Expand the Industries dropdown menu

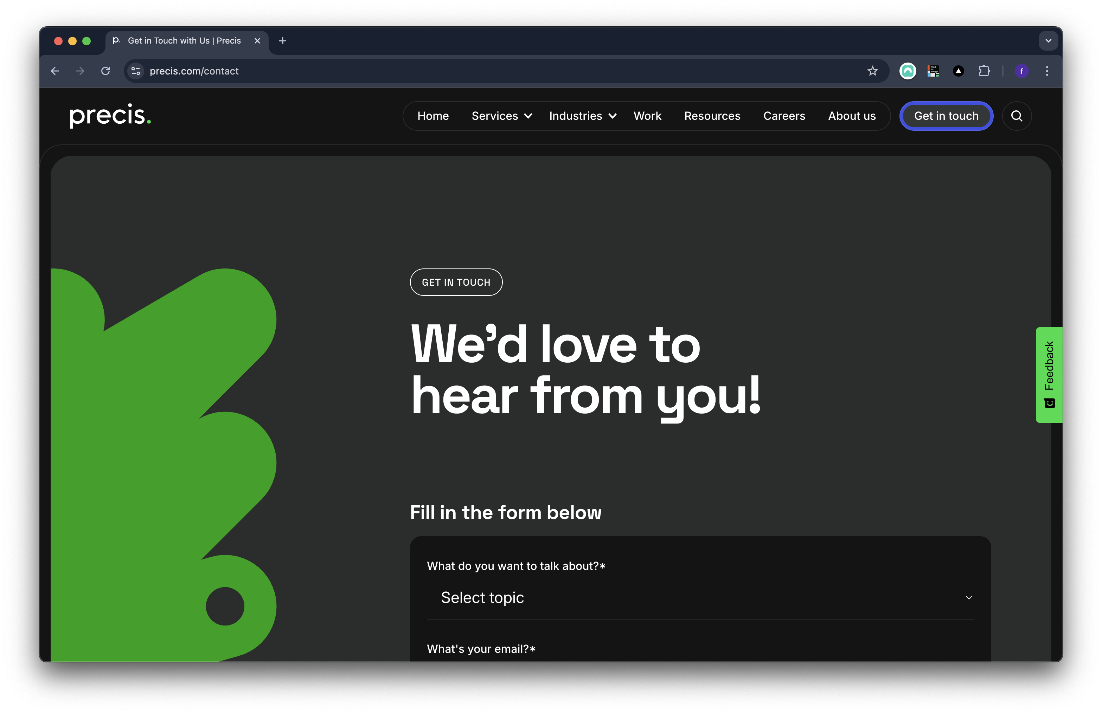(582, 116)
